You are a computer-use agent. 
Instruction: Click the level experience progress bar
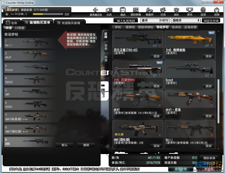click(x=48, y=14)
